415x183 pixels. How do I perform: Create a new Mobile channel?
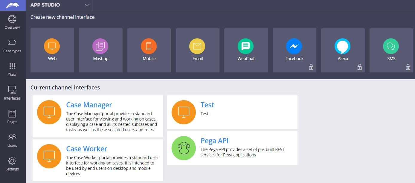[149, 50]
